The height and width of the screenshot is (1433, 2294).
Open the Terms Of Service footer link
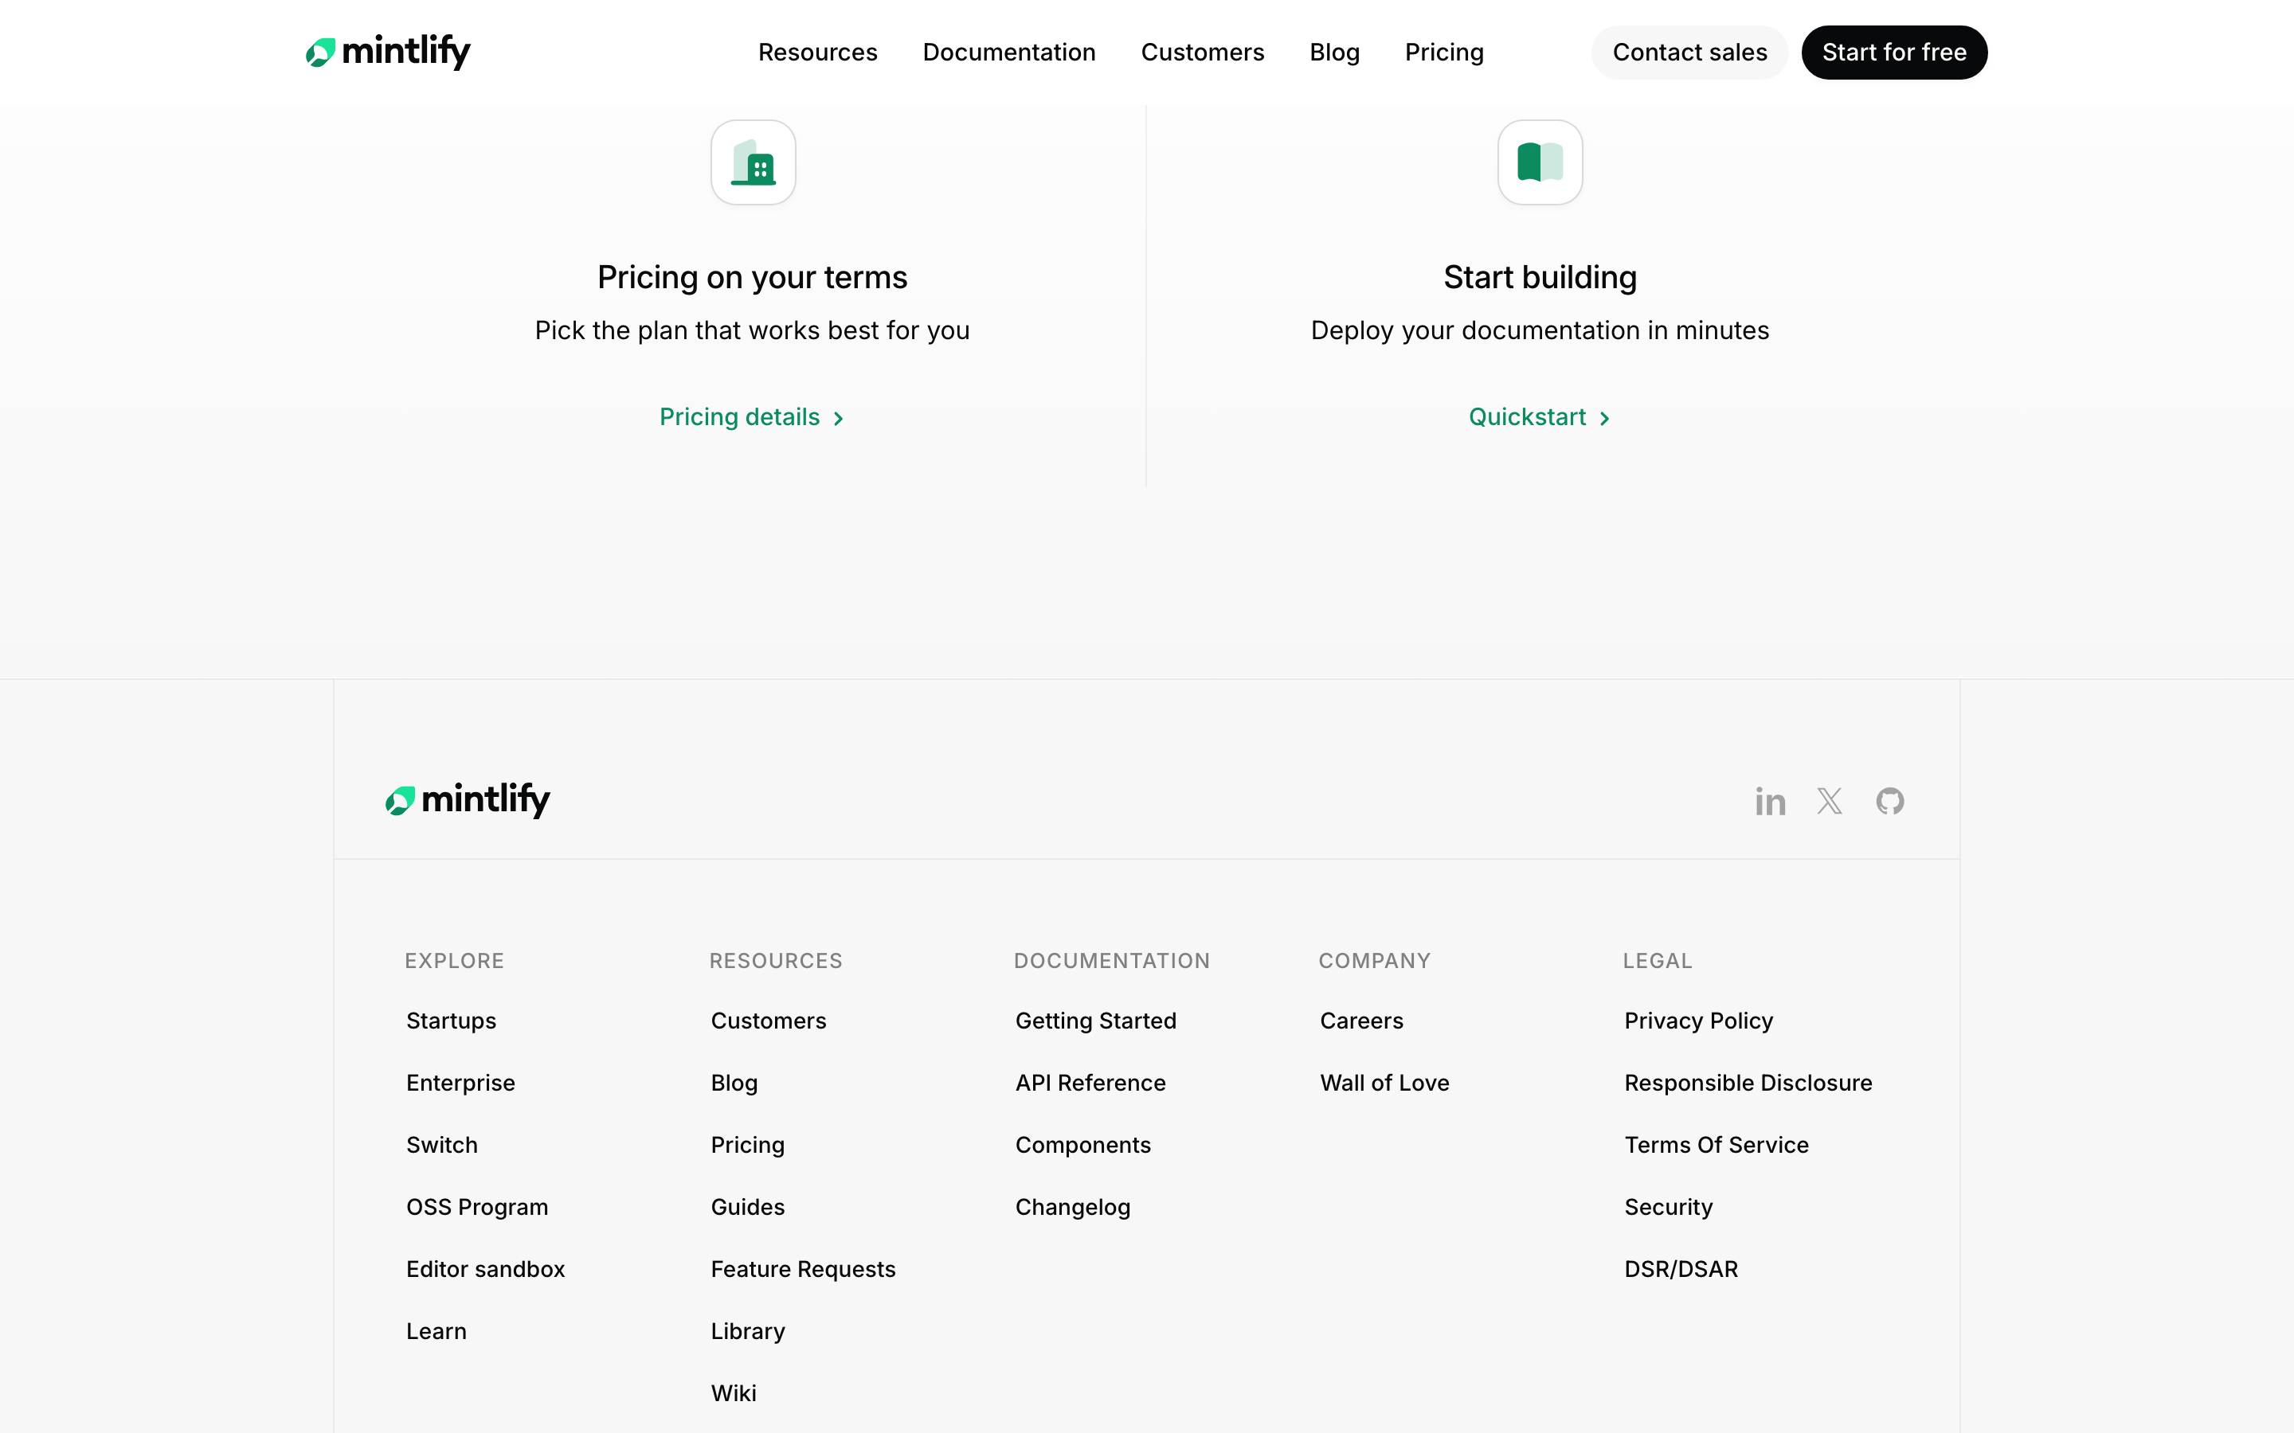[1717, 1145]
